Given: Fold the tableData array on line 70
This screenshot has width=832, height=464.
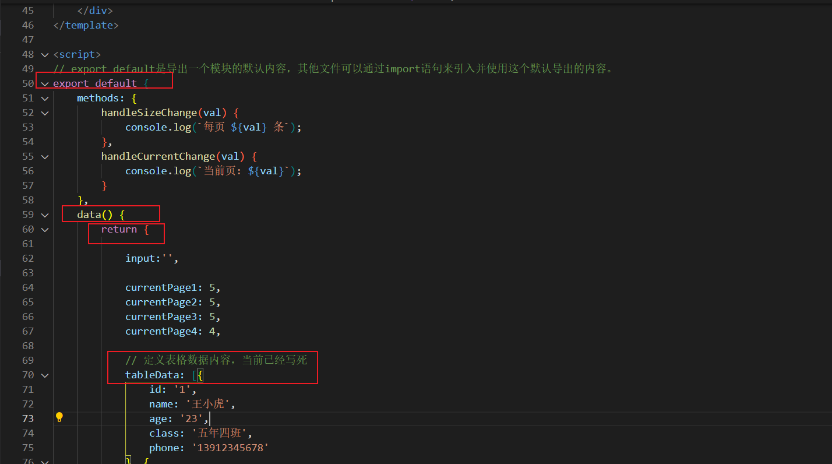Looking at the screenshot, I should [x=45, y=375].
